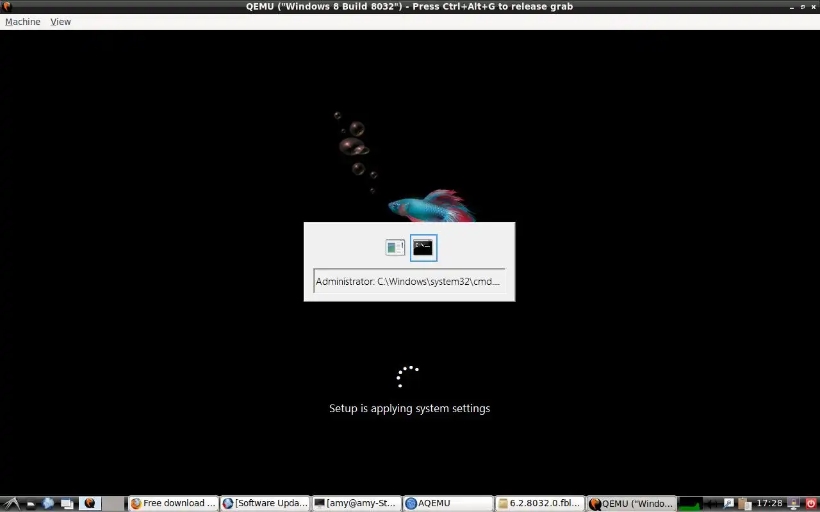Click the QEMU launcher icon in panel
This screenshot has width=820, height=512.
(x=90, y=504)
